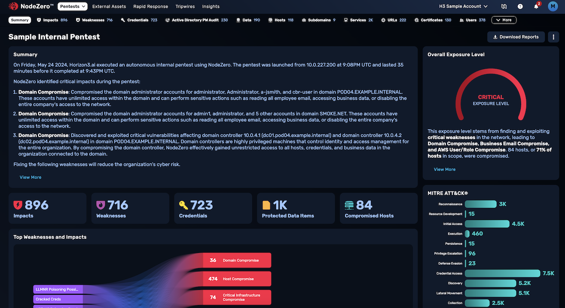The width and height of the screenshot is (565, 308).
Task: Open the Services icon in the navigation strip
Action: point(345,19)
